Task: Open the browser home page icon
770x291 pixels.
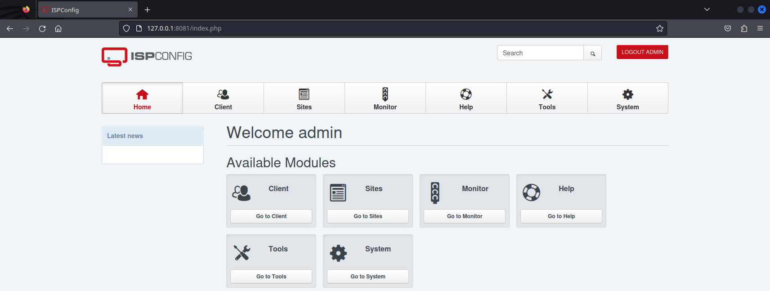Action: [58, 28]
